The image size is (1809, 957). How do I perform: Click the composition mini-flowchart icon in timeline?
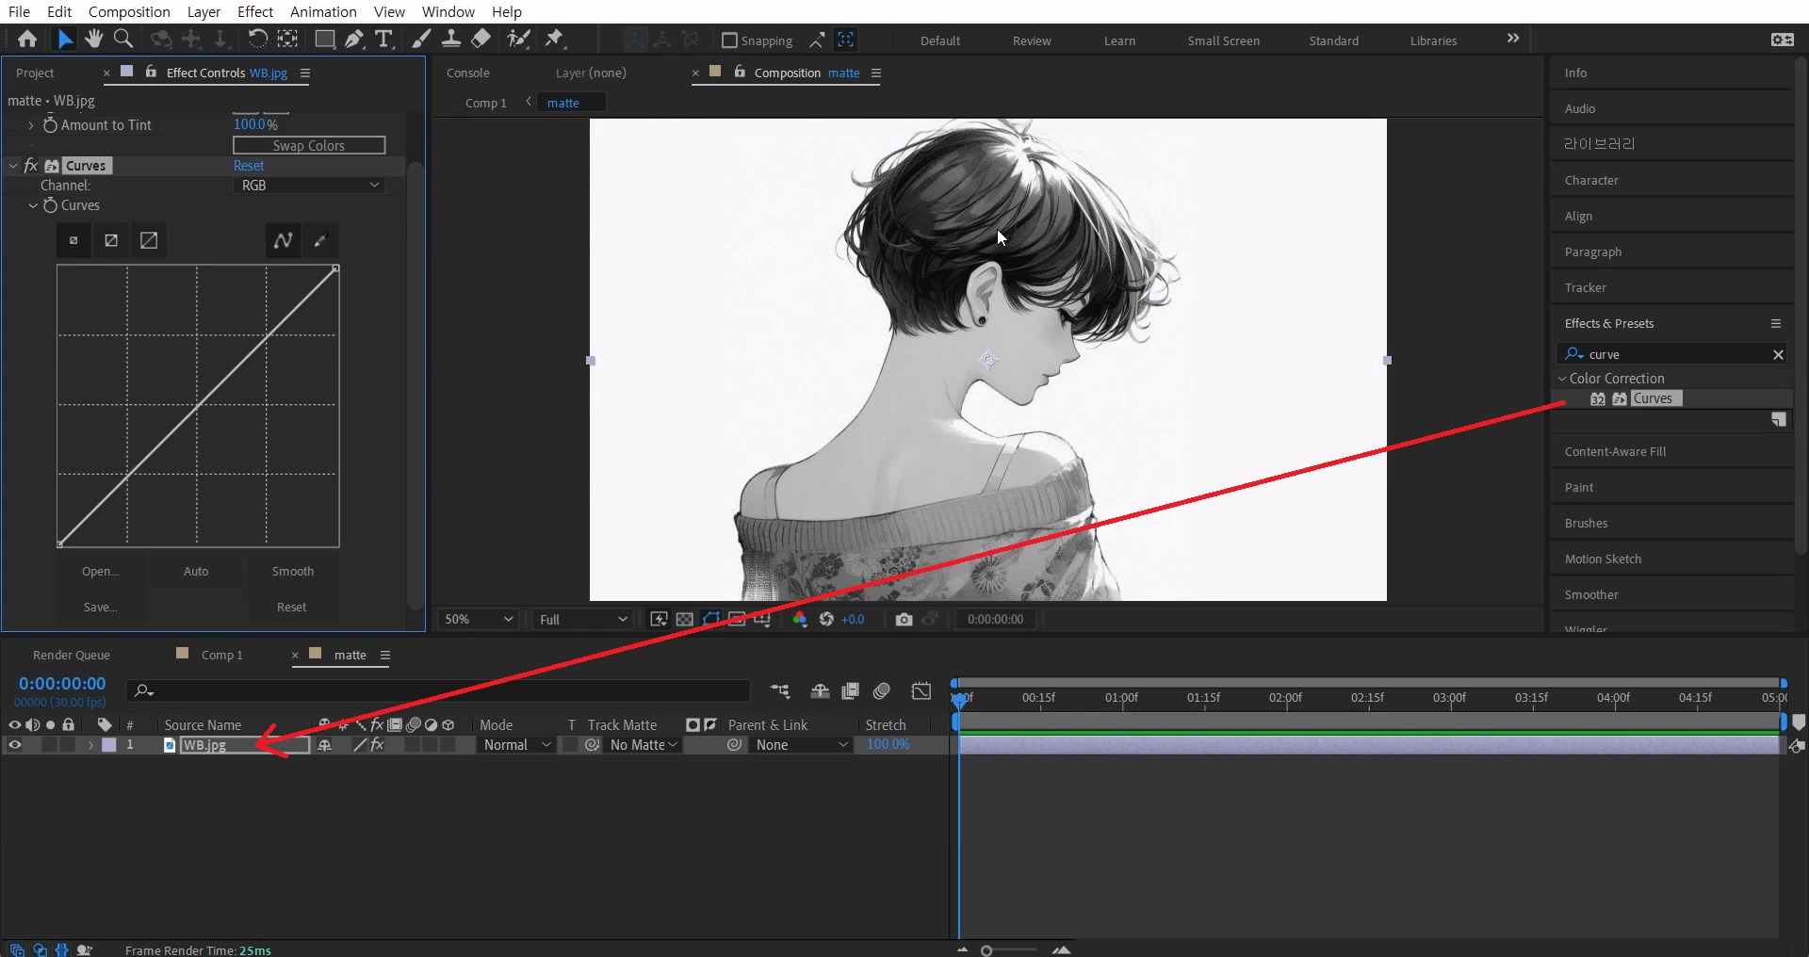[779, 691]
